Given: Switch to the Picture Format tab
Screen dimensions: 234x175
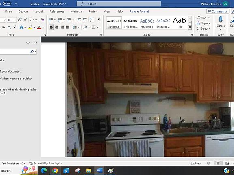Looking at the screenshot, I should 139,11.
